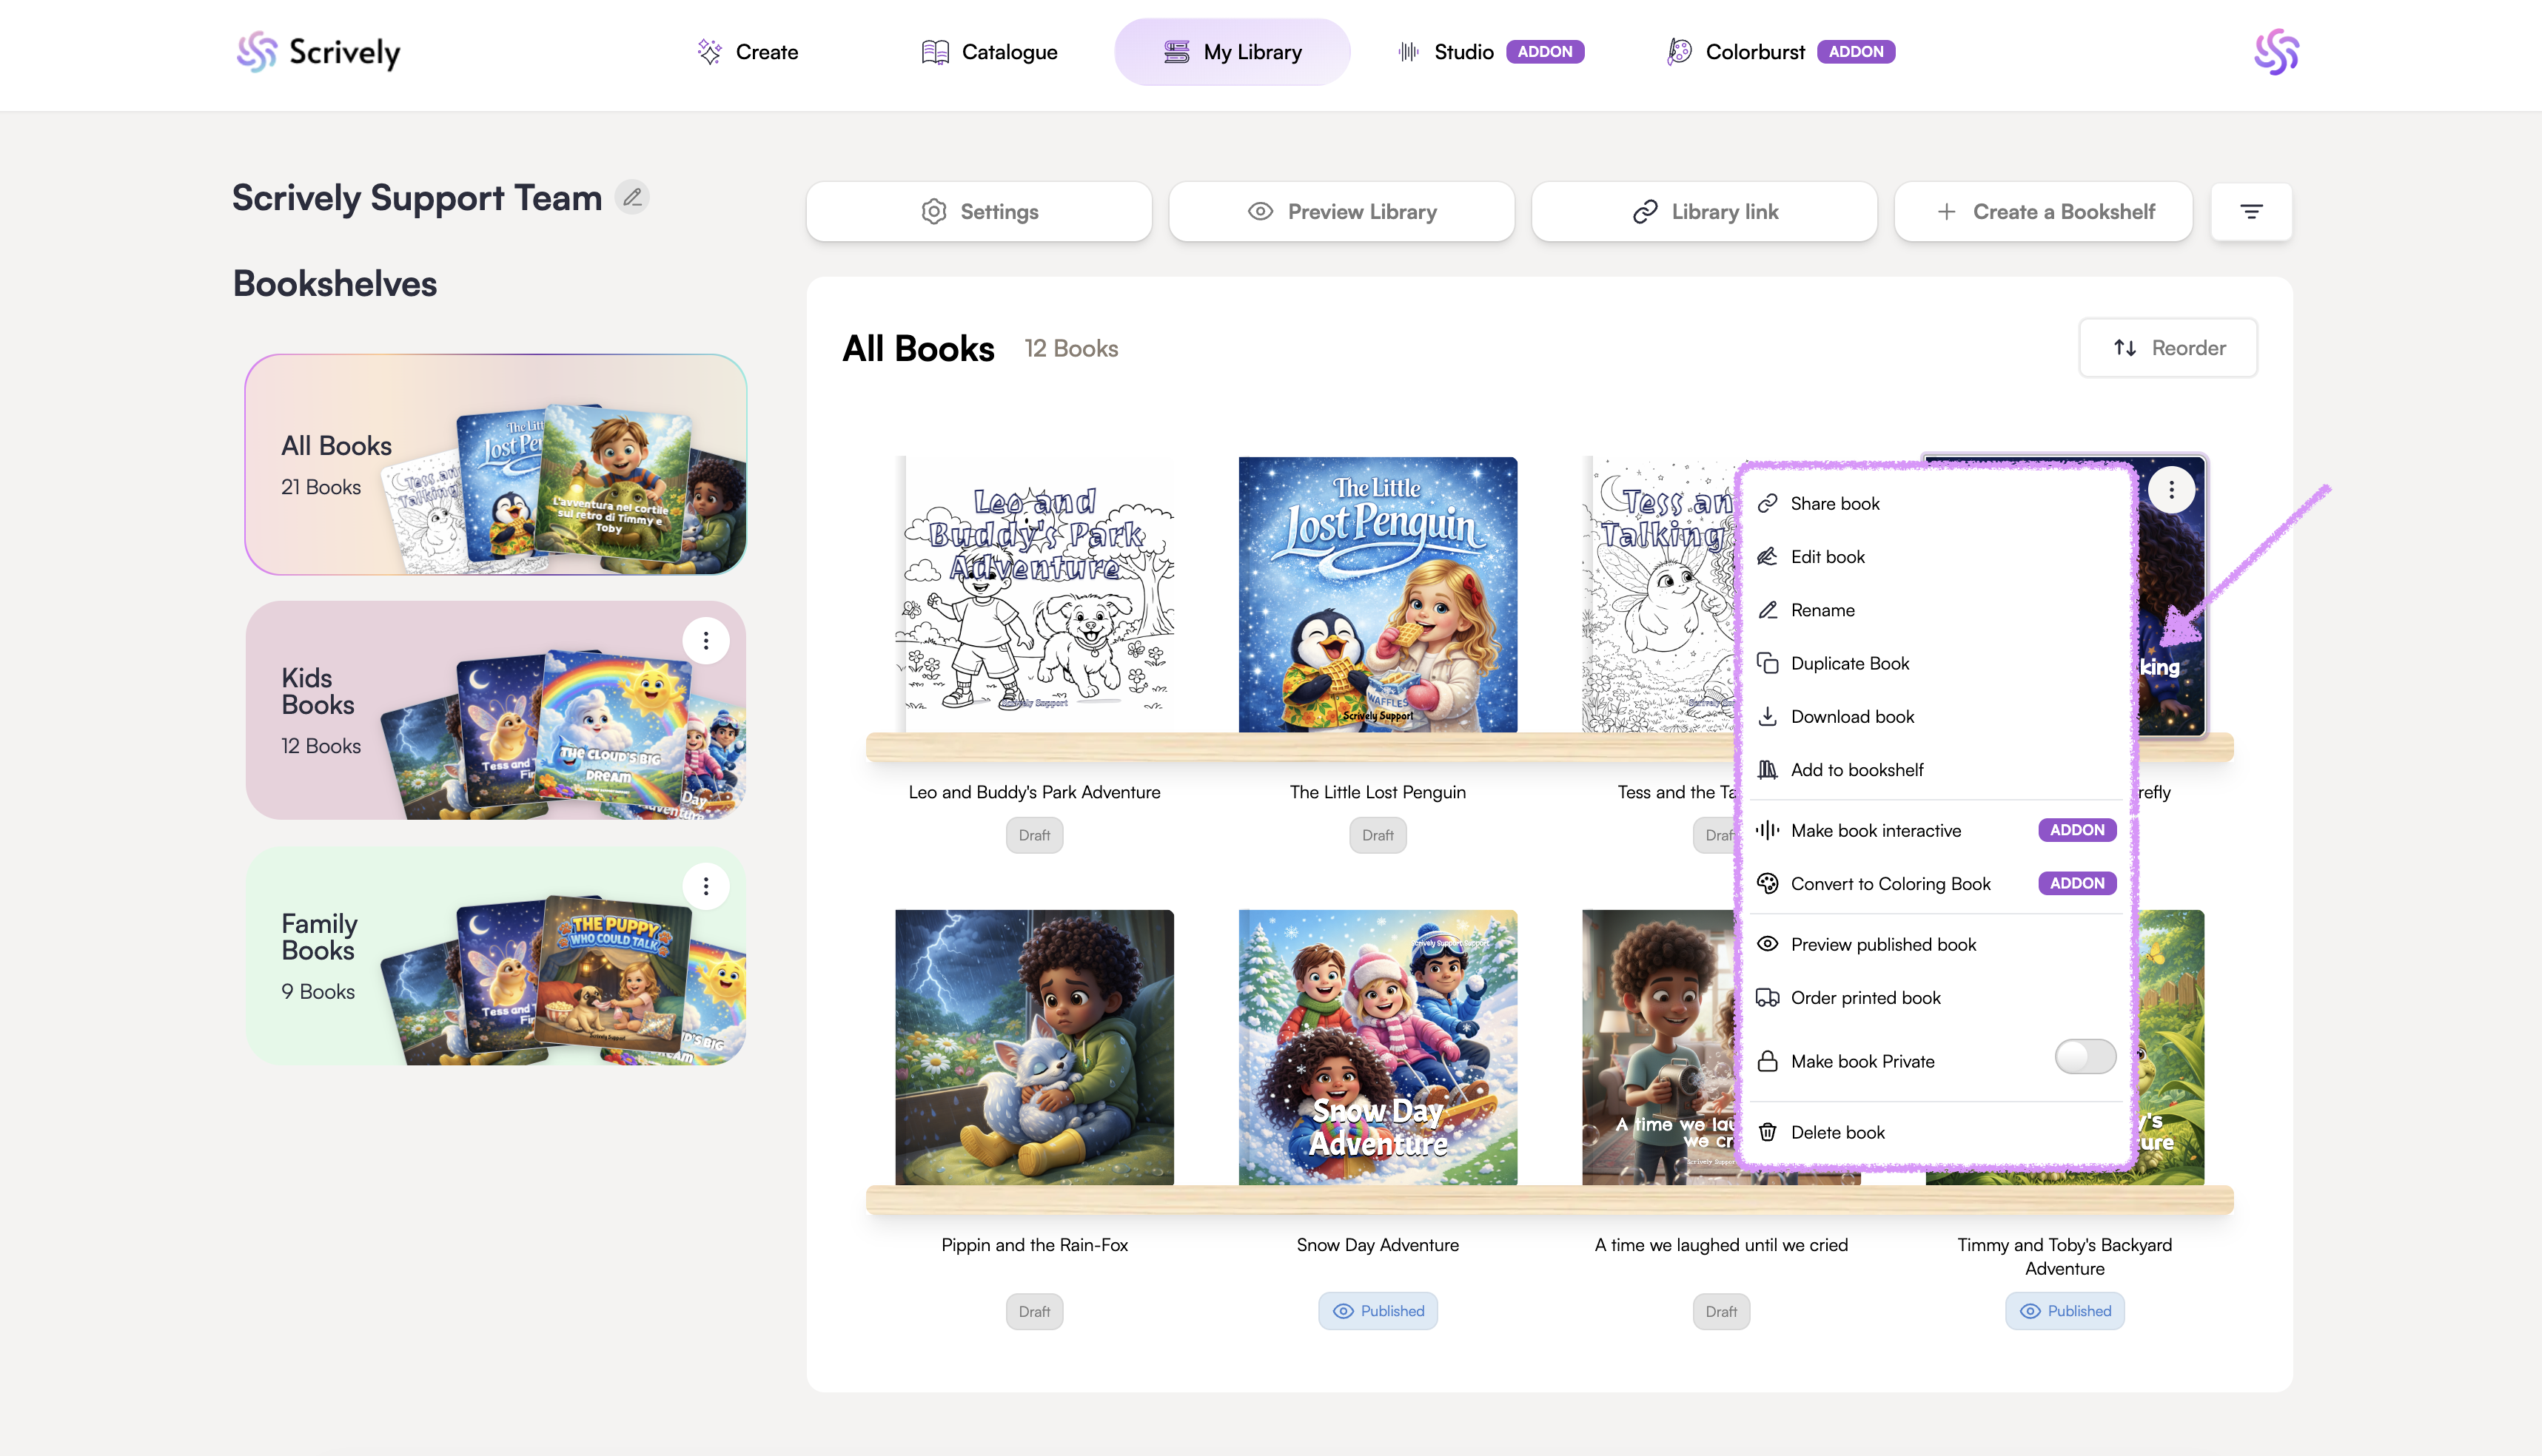Click the Scrively profile icon at top right
Viewport: 2542px width, 1456px height.
(x=2276, y=52)
